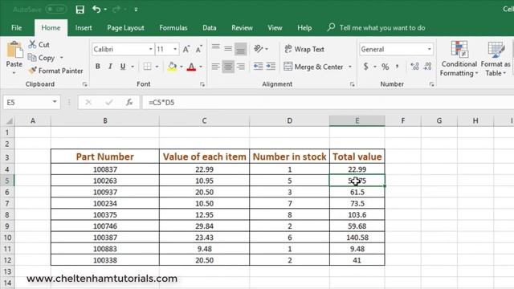514x289 pixels.
Task: Click the Redo arrow icon
Action: coord(116,10)
